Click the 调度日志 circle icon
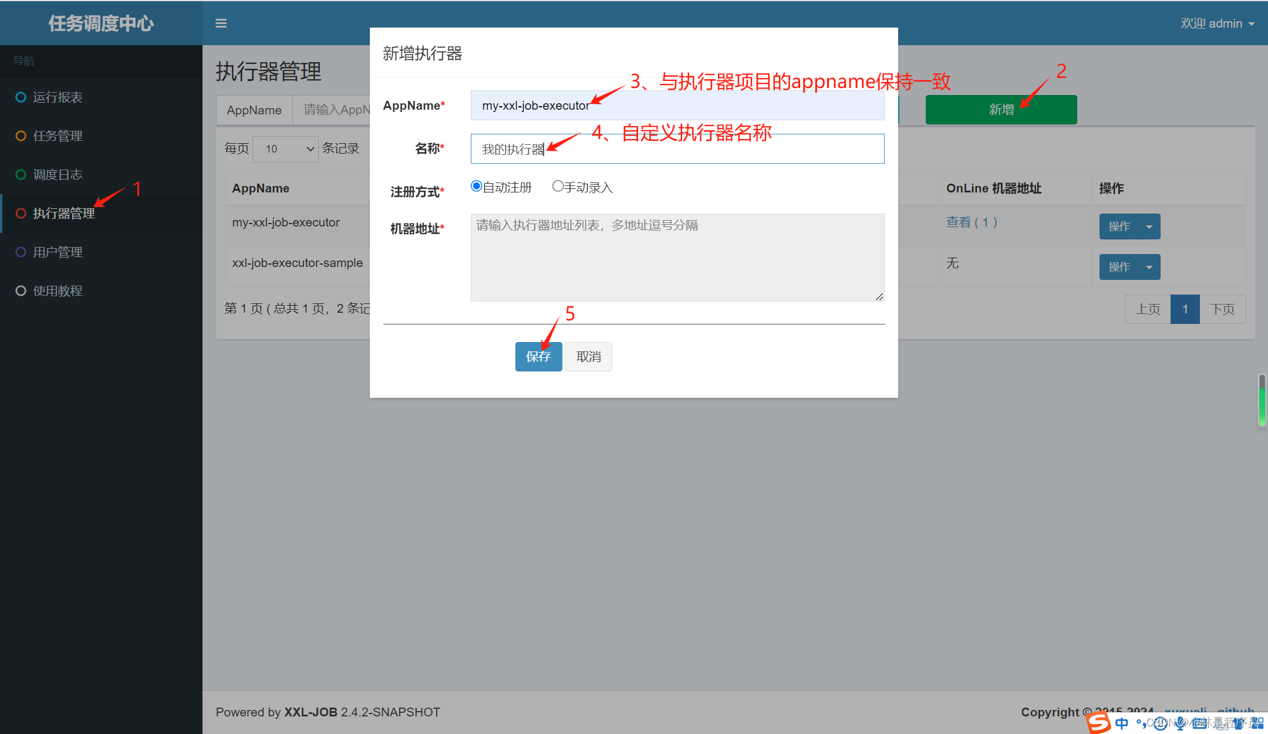Screen dimensions: 1268x734 (21, 175)
